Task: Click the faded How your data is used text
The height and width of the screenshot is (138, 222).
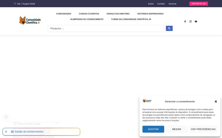Action: click(x=29, y=124)
